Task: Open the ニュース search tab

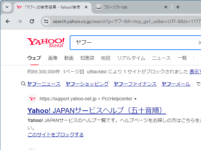Action: click(x=161, y=58)
